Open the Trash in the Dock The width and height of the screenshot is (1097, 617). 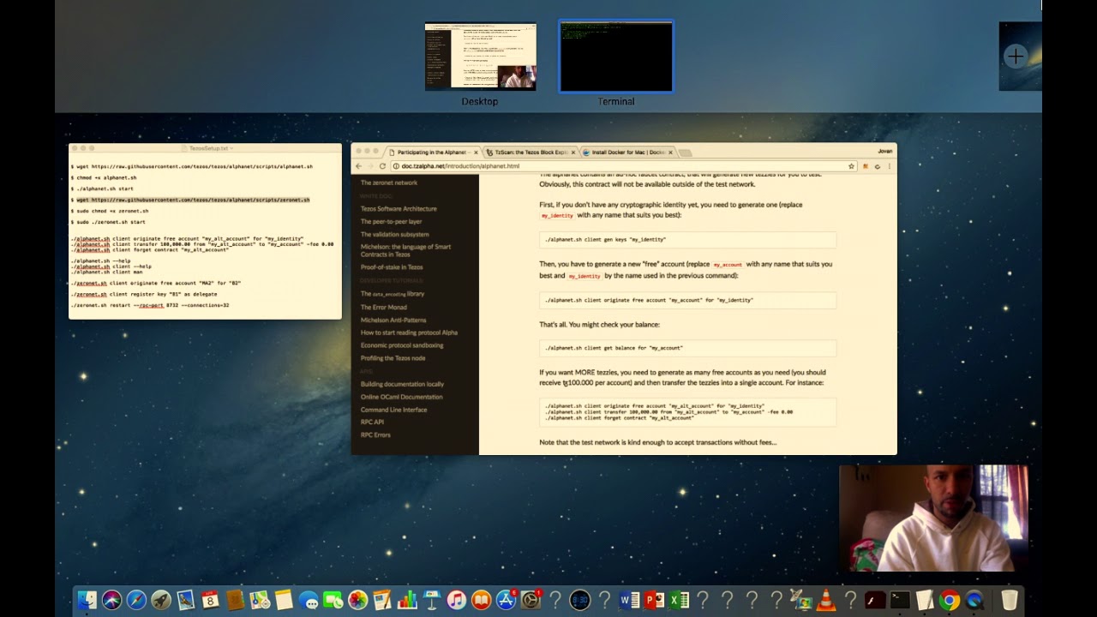click(x=1010, y=601)
